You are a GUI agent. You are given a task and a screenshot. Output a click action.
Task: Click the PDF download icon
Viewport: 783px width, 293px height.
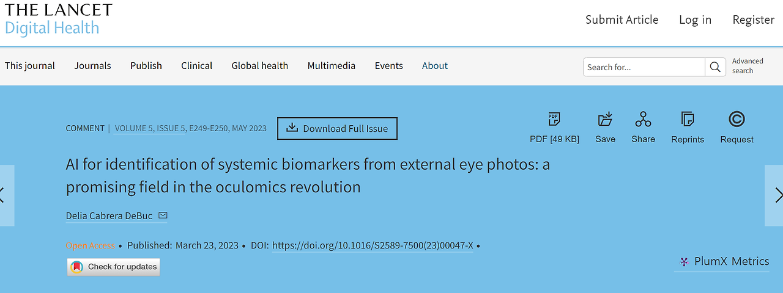[554, 120]
